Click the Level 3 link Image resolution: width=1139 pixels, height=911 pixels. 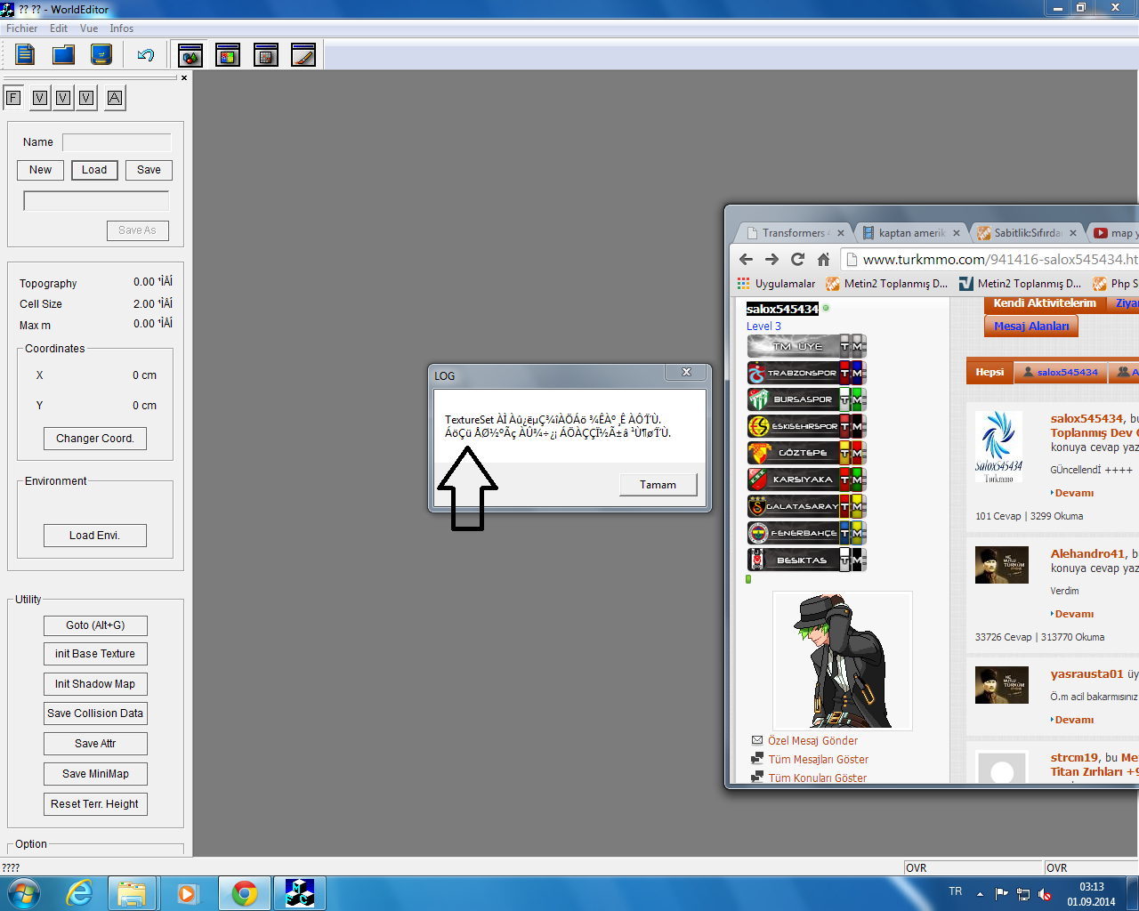coord(763,327)
